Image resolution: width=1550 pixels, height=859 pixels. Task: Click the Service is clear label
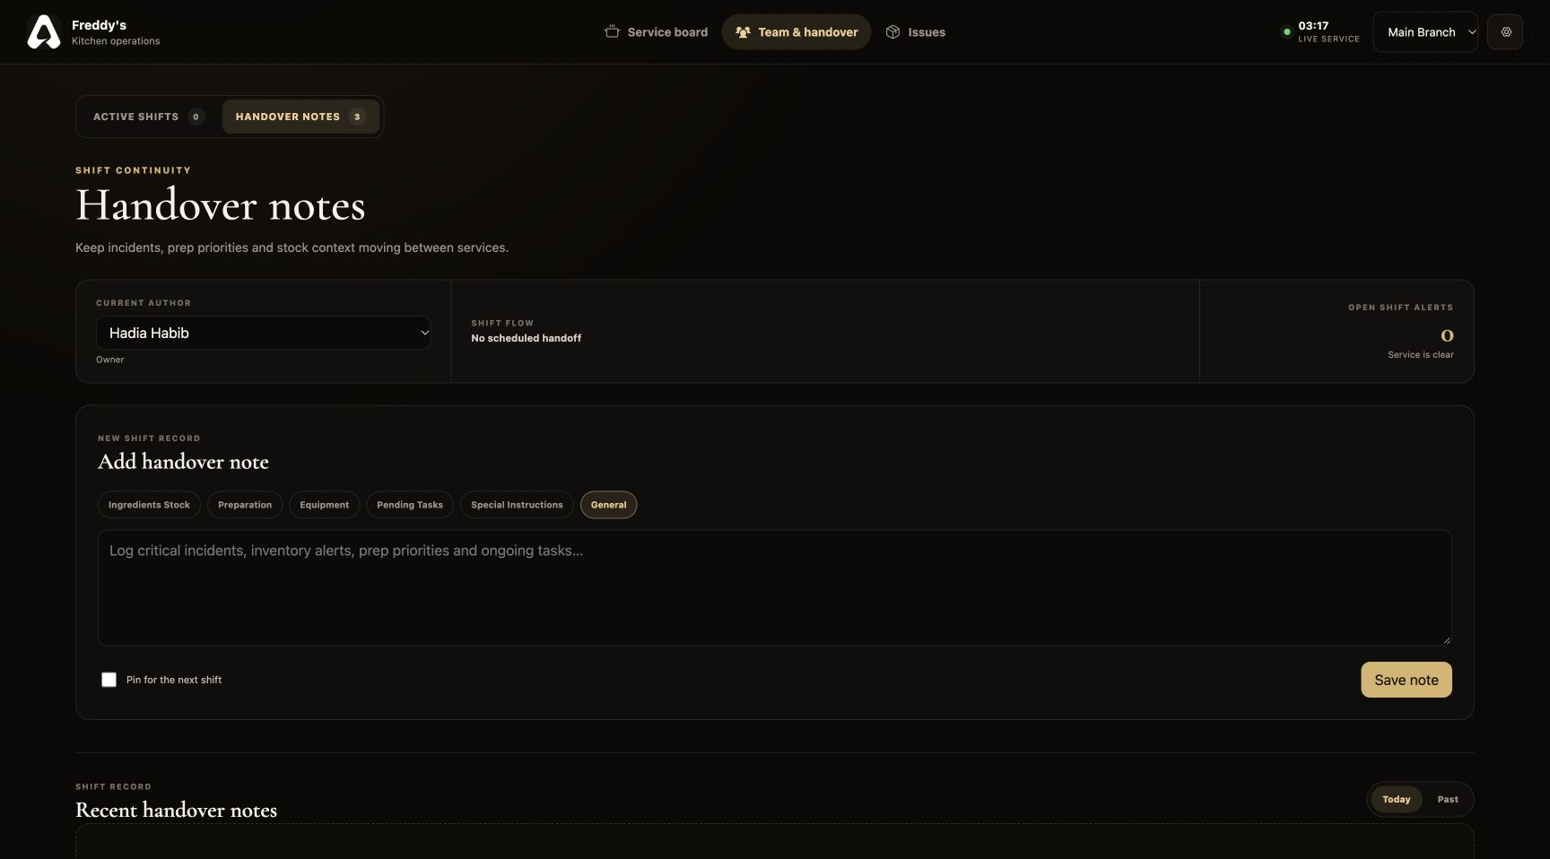(1420, 355)
